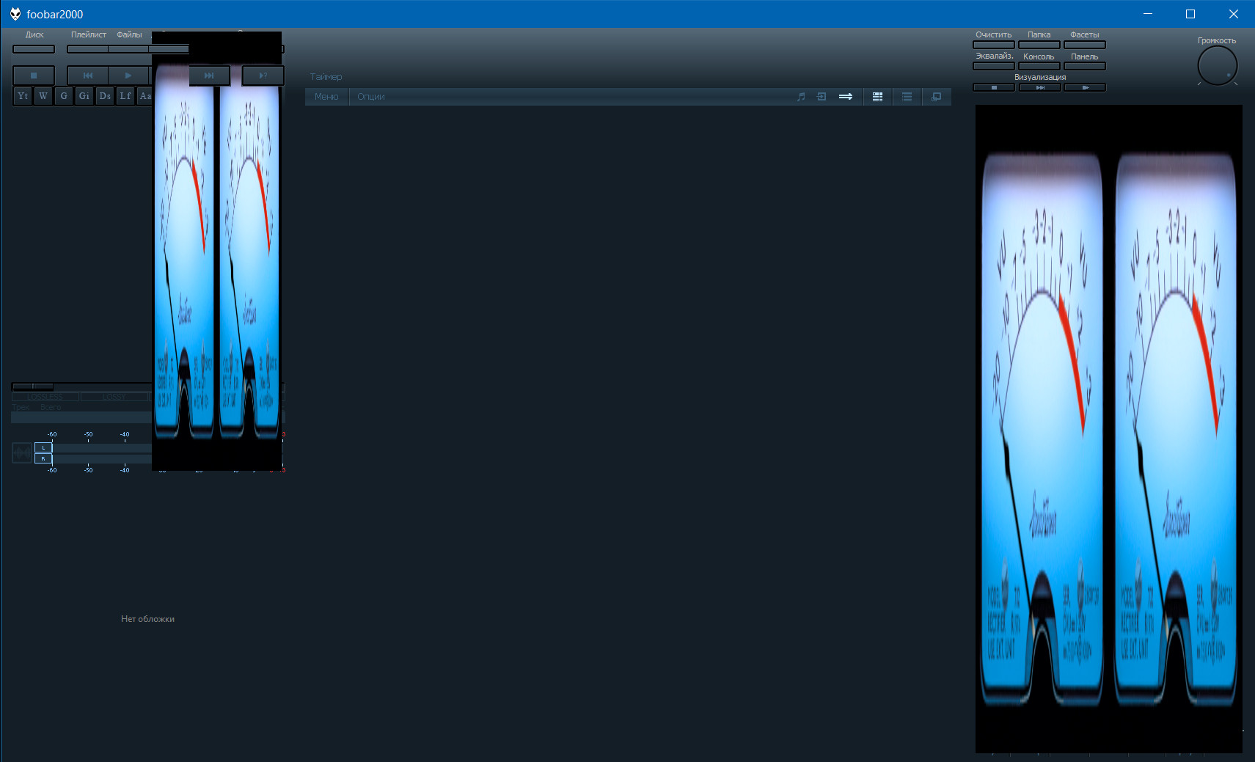Viewport: 1255px width, 762px height.
Task: Click the Lf shortcut button
Action: coord(125,96)
